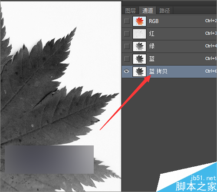Open the 路径 tab

click(164, 11)
